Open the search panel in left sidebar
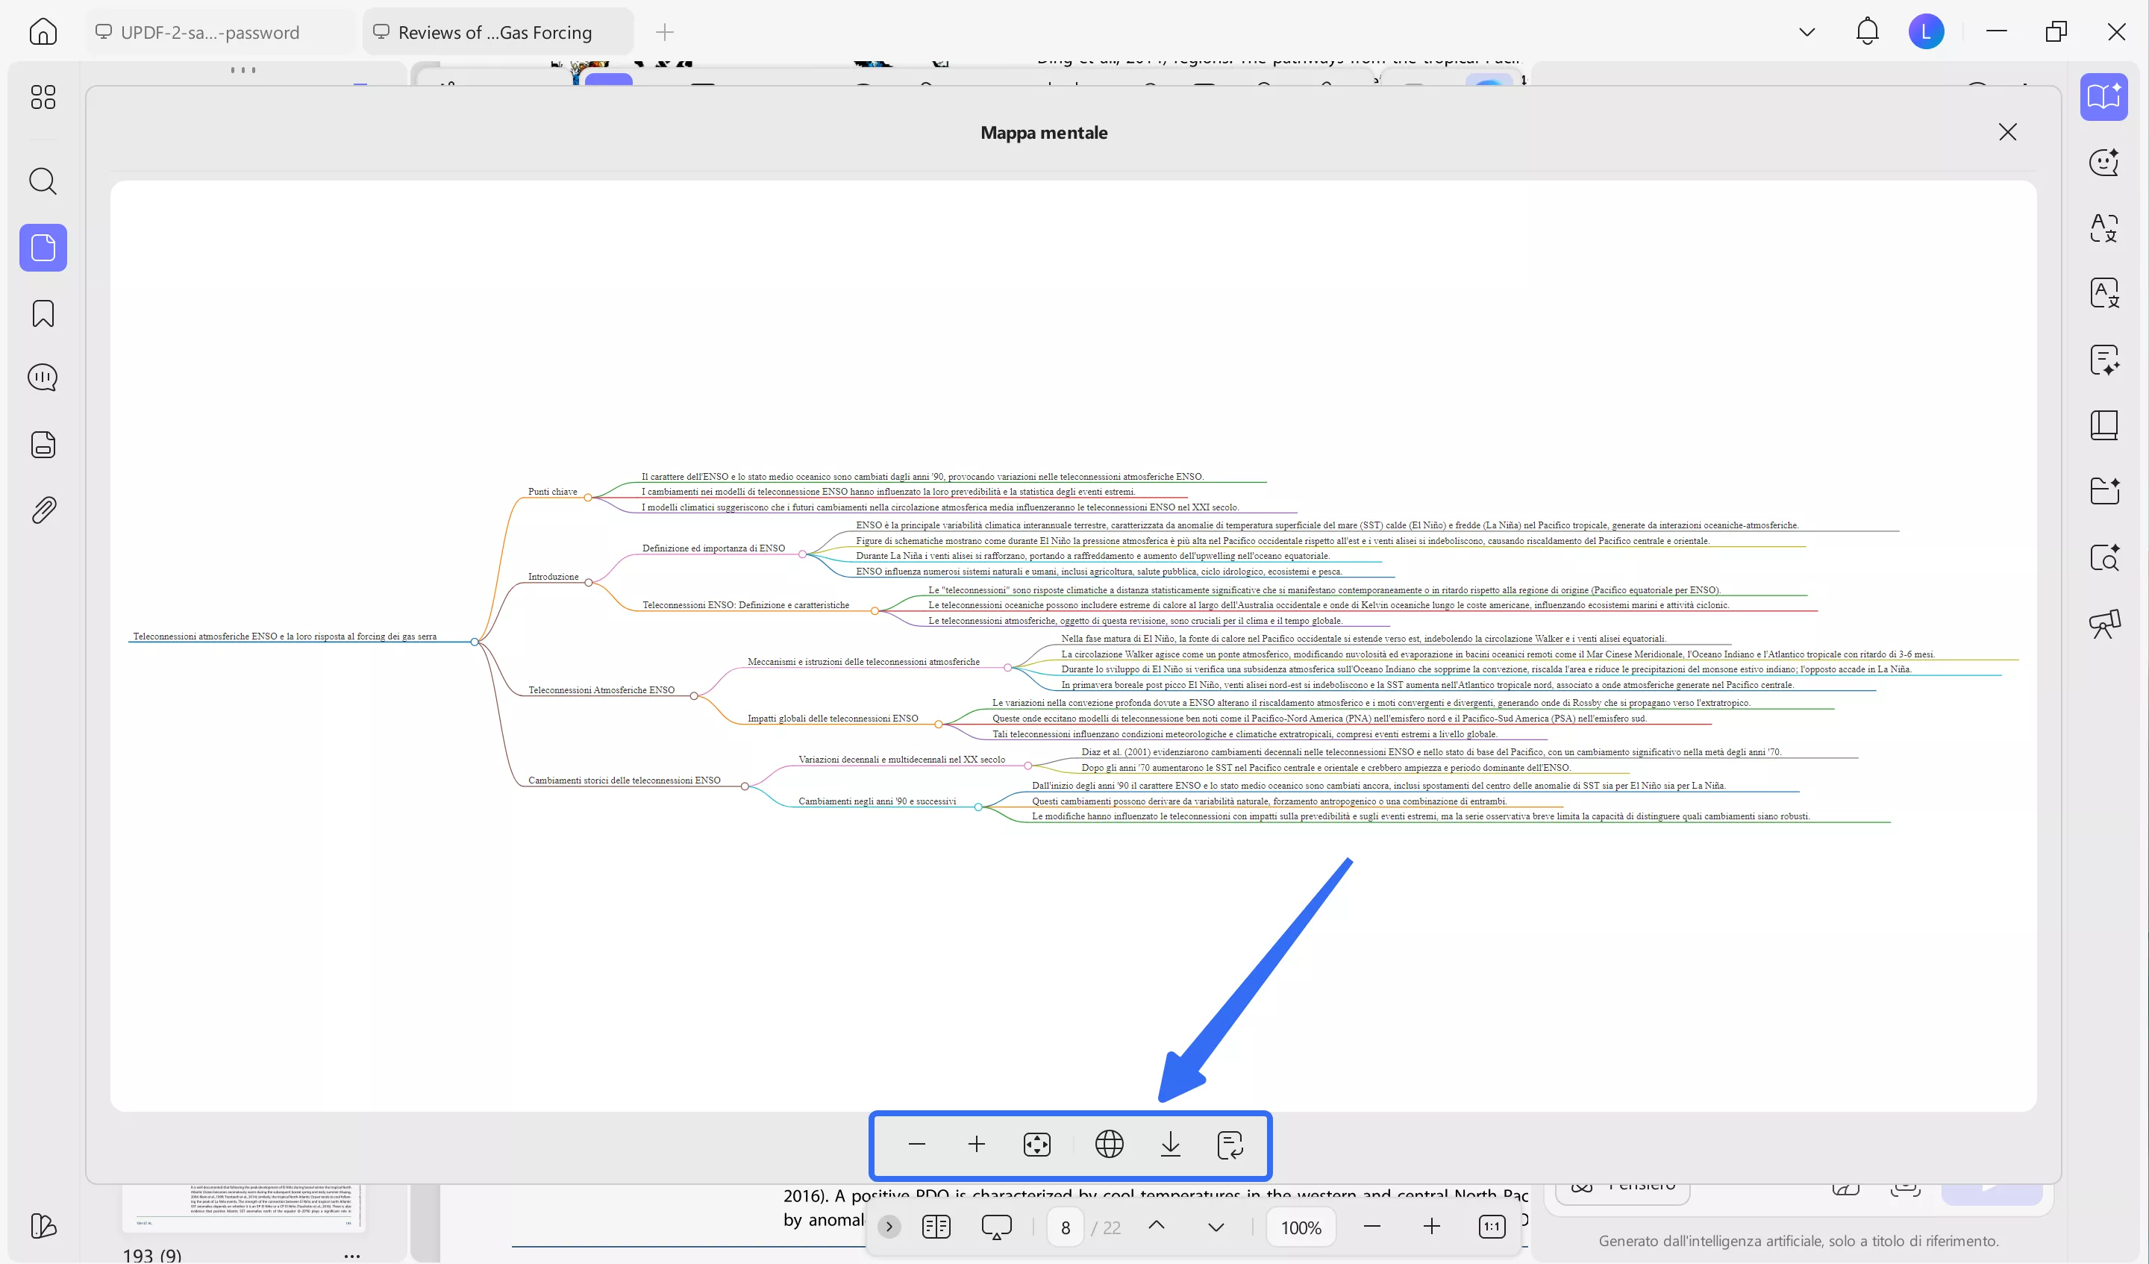Screen dimensions: 2149x1264 [x=43, y=181]
